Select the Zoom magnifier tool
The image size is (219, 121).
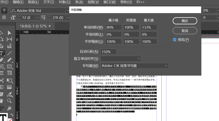click(9, 101)
